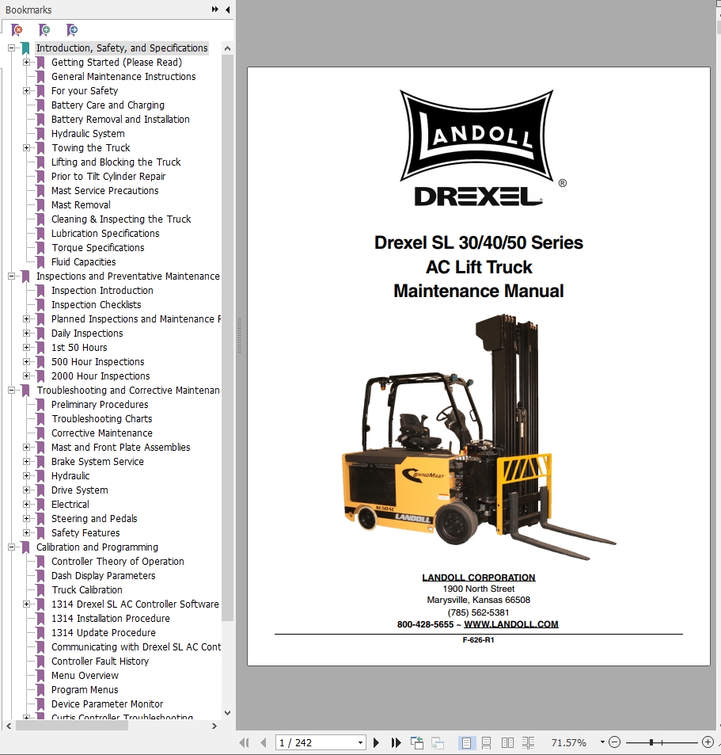Click bookmarks panel scroll up arrow
The height and width of the screenshot is (755, 721).
227,48
